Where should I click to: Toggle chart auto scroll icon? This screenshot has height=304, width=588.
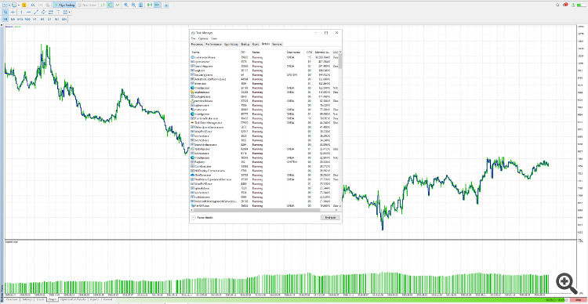[150, 5]
